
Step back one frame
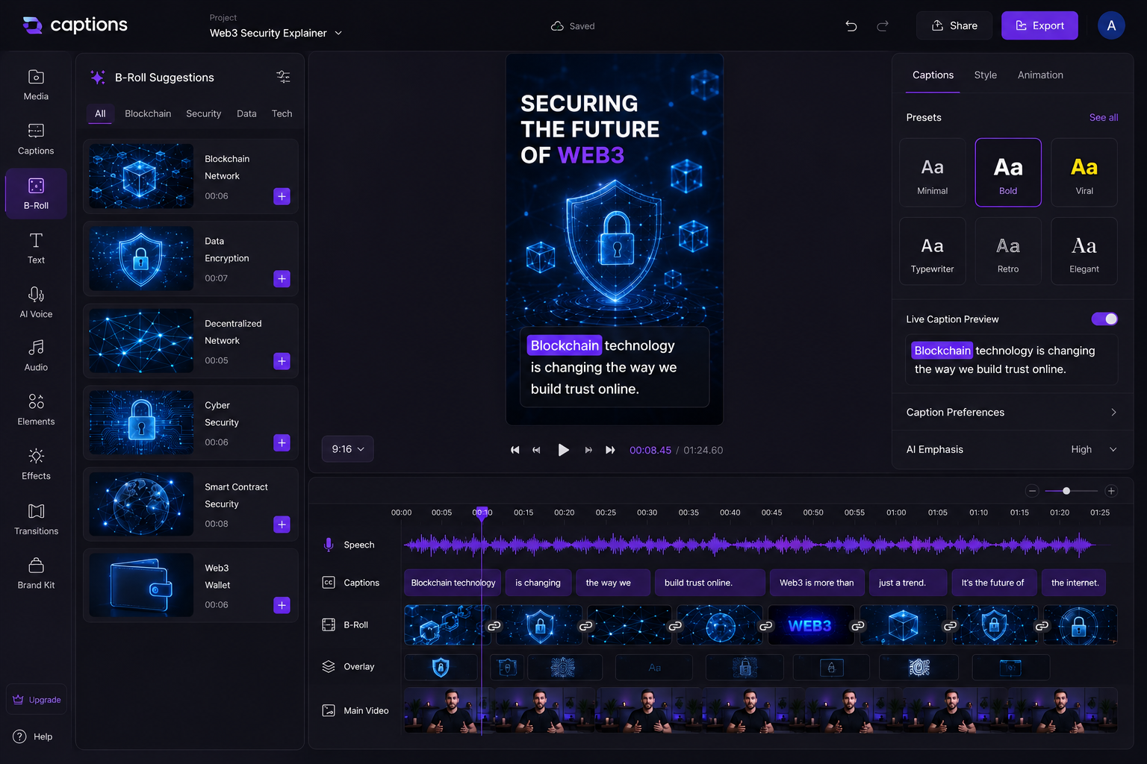tap(536, 450)
